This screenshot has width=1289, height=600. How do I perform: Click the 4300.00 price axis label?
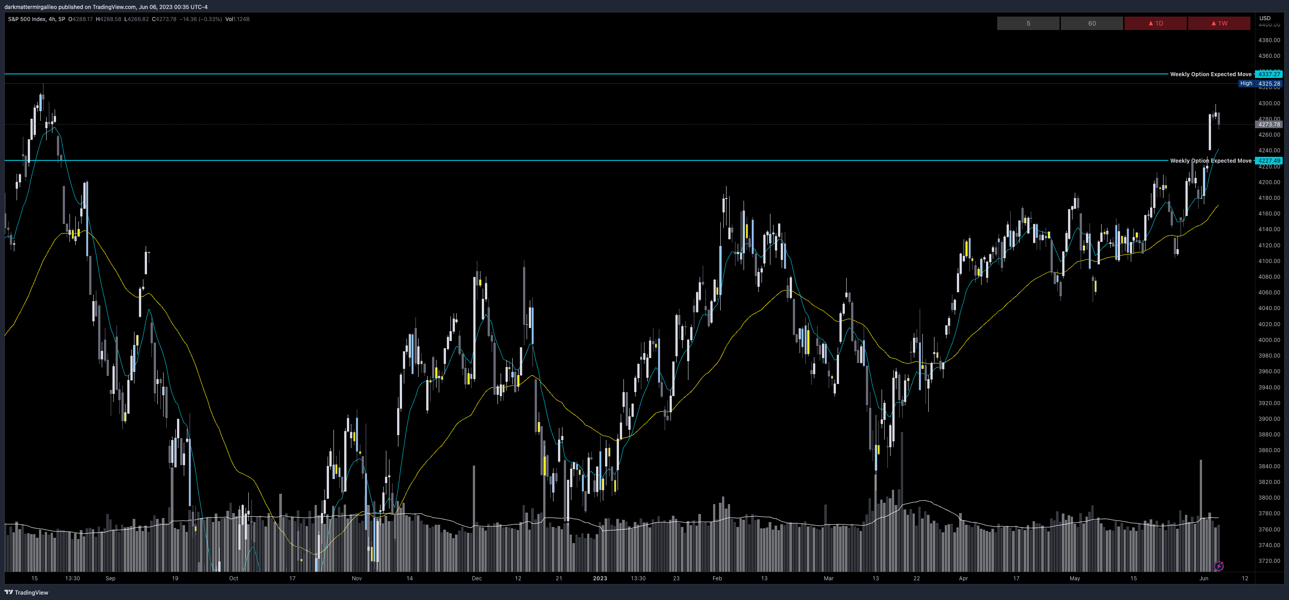pyautogui.click(x=1269, y=103)
